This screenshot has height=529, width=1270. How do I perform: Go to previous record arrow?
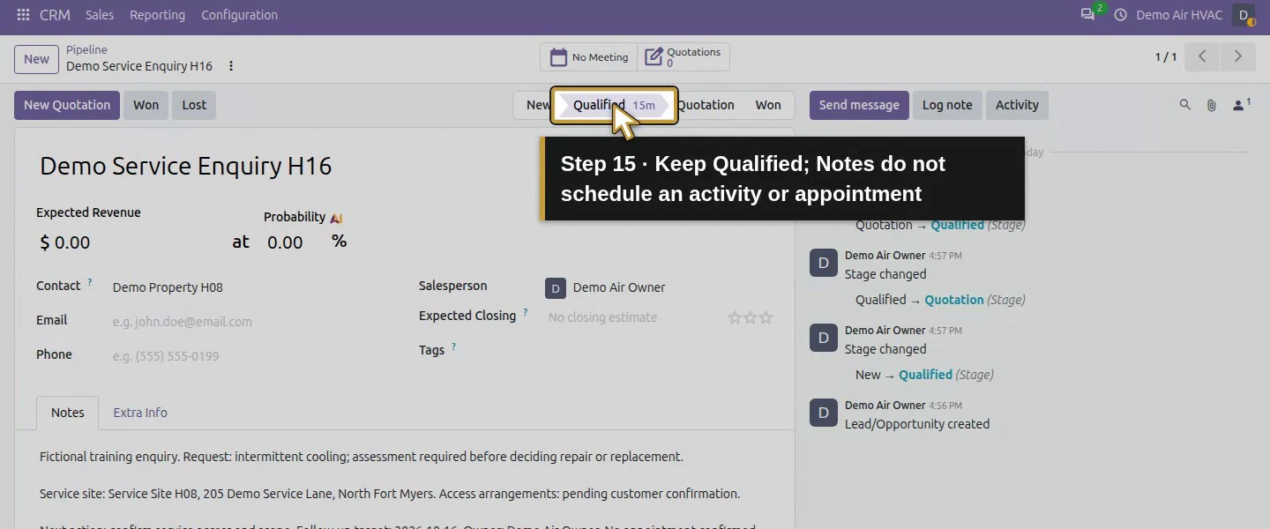(x=1202, y=56)
